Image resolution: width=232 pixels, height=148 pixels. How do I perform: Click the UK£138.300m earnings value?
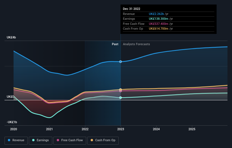[159, 19]
